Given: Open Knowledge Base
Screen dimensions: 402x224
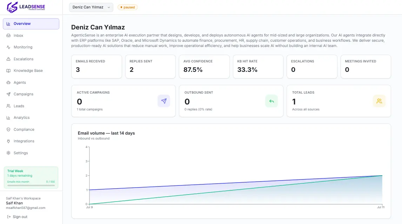Looking at the screenshot, I should coord(31,70).
